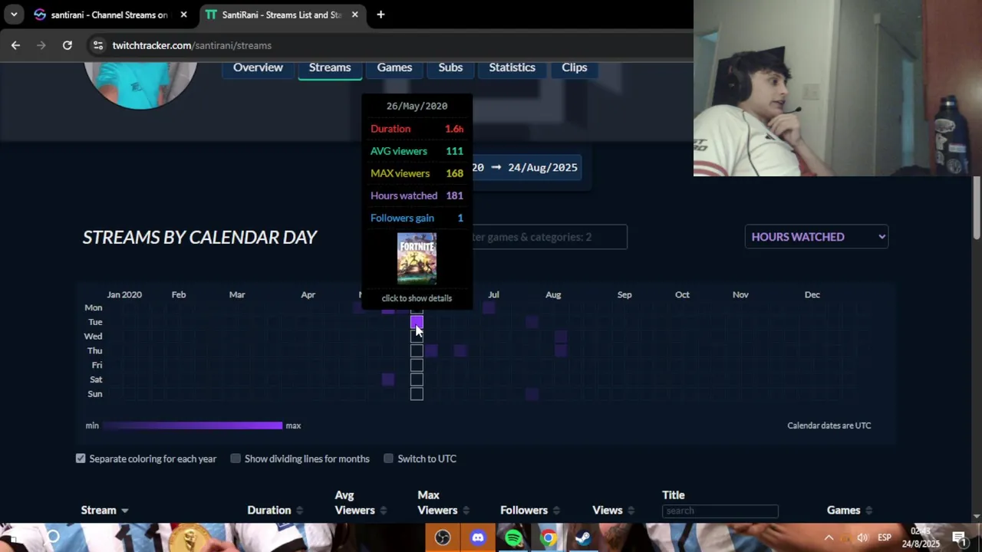Click the taskbar search circle icon
The image size is (982, 552).
click(53, 537)
